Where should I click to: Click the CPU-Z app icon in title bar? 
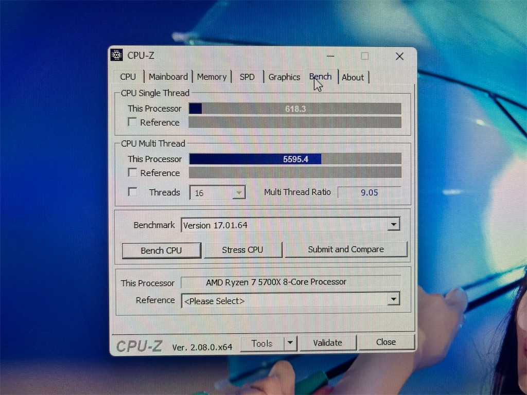(x=117, y=55)
